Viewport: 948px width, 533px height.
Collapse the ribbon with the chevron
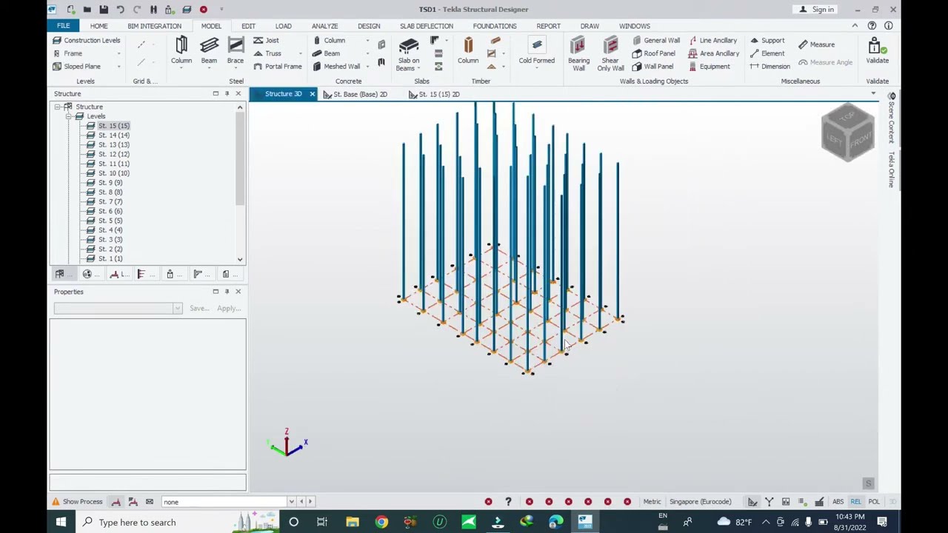(x=855, y=26)
